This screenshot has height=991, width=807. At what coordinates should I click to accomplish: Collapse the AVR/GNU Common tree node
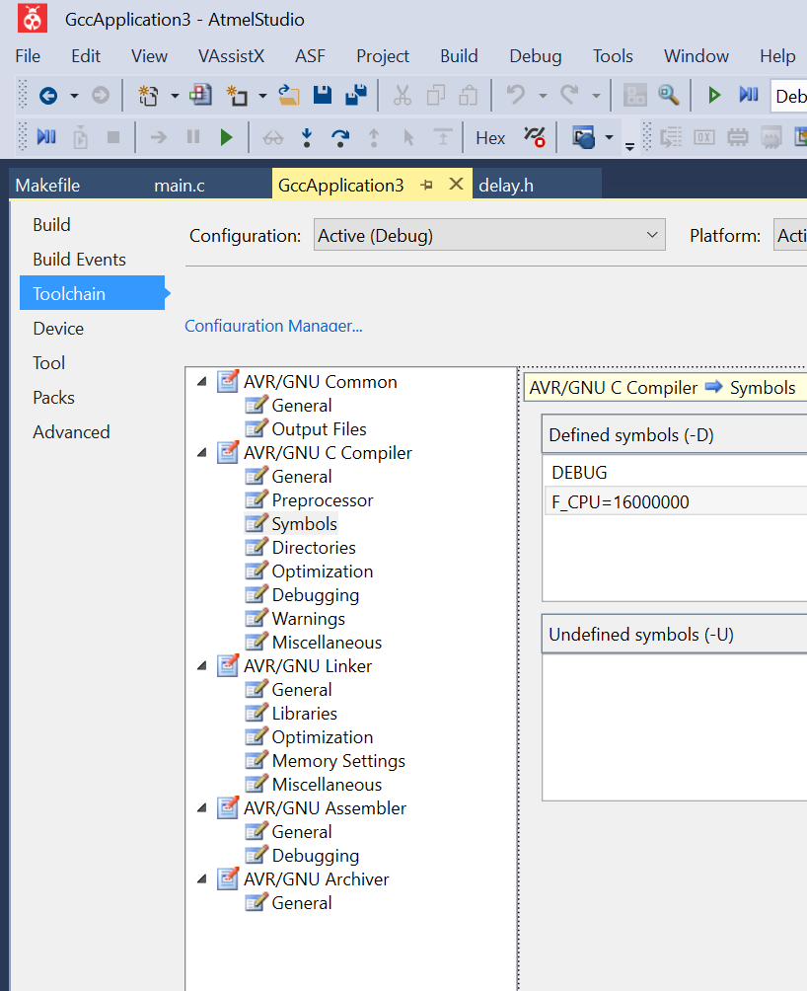202,382
